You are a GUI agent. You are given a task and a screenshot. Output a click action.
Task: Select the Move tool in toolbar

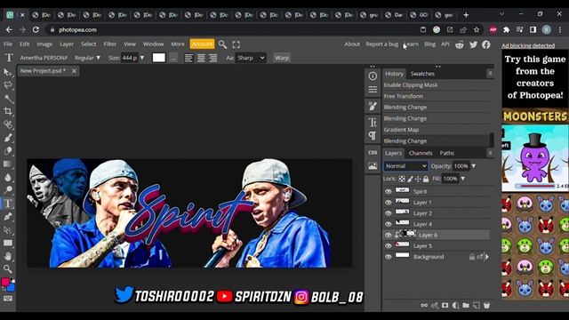(8, 72)
